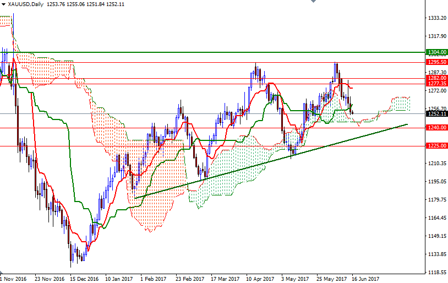Click the red 1225.00 support label
The height and width of the screenshot is (283, 448).
435,146
